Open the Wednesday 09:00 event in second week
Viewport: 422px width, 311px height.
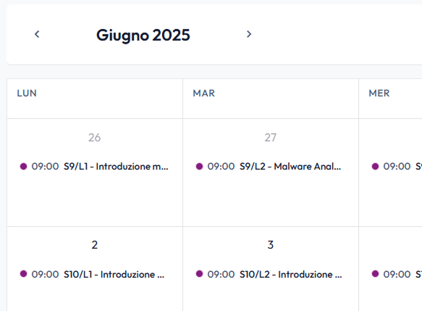[x=396, y=274]
